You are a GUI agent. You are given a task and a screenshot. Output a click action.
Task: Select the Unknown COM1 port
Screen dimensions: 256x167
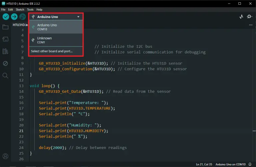point(56,40)
